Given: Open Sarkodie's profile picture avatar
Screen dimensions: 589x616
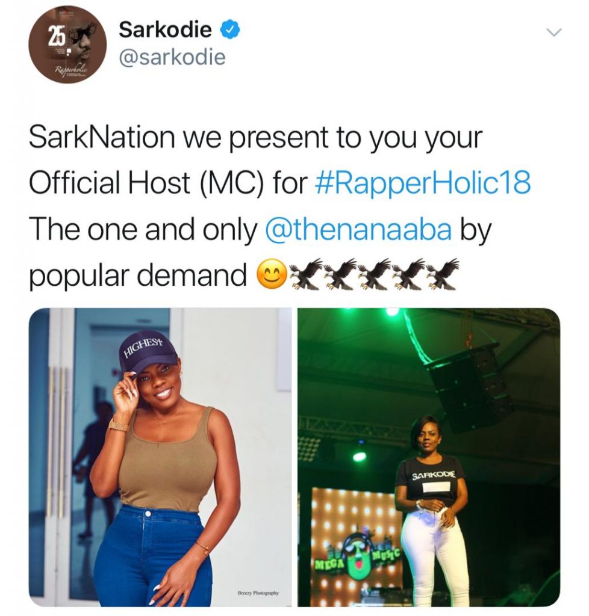Looking at the screenshot, I should 67,45.
